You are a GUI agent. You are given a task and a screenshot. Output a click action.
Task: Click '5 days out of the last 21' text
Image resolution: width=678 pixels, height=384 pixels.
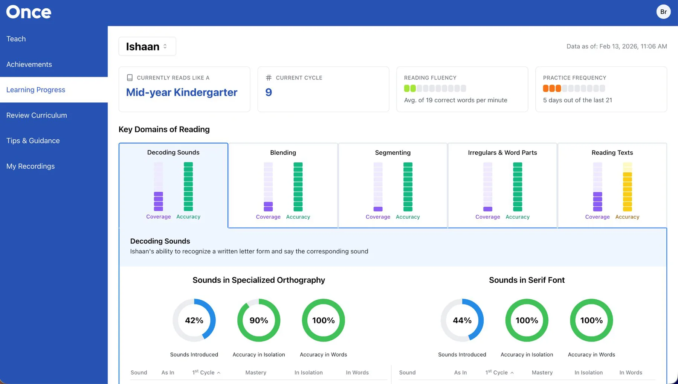click(x=577, y=100)
